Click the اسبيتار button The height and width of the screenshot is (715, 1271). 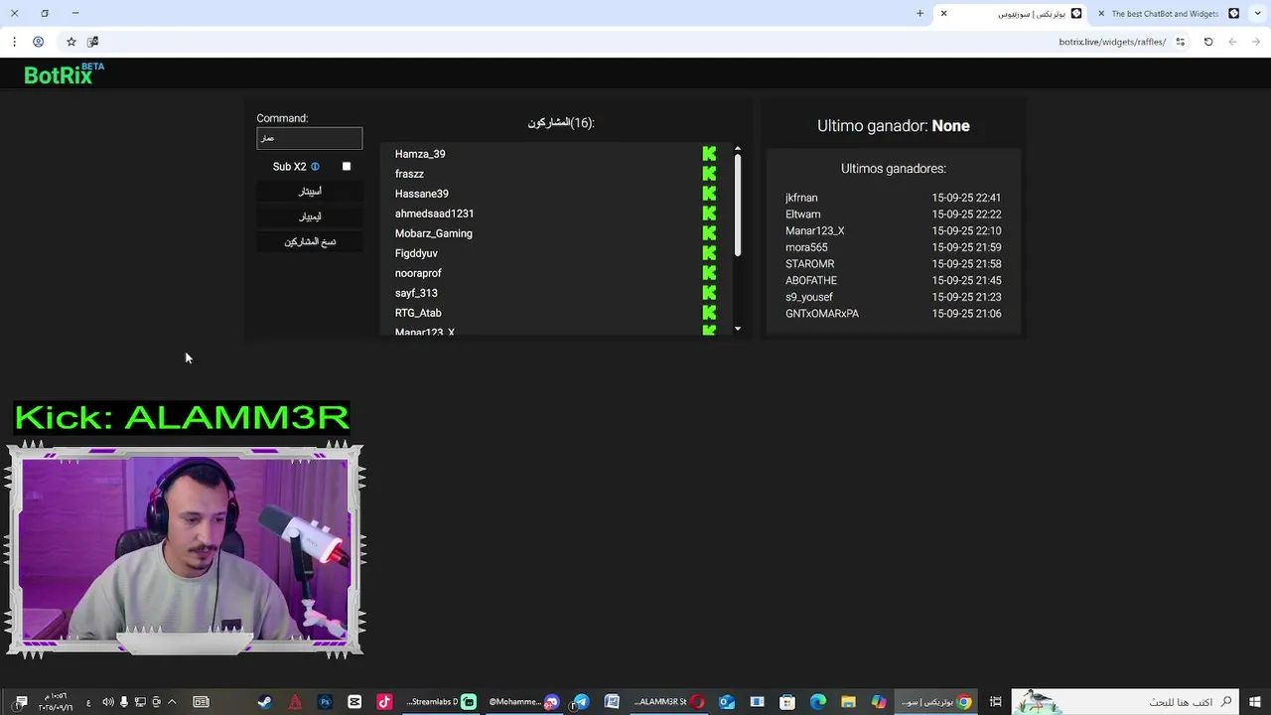point(310,192)
